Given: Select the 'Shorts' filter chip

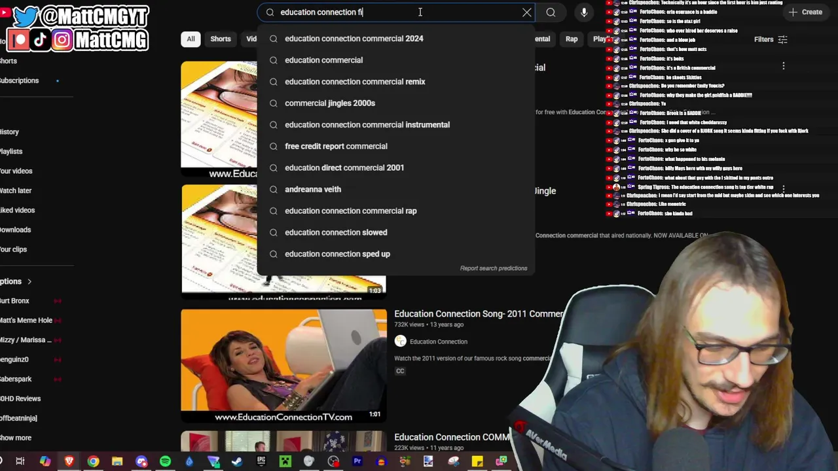Looking at the screenshot, I should coord(221,39).
